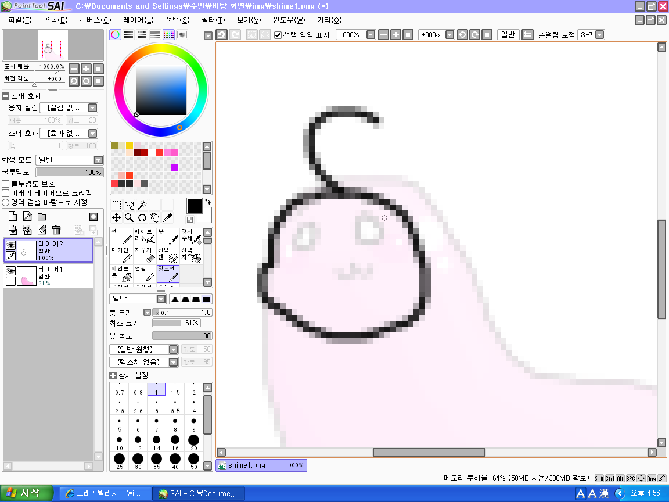Click the 레이어1 layer thumbnail

(27, 276)
